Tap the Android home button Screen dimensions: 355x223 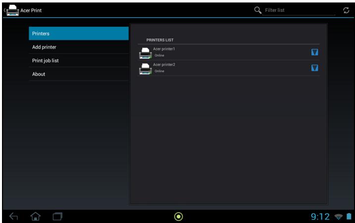point(36,216)
